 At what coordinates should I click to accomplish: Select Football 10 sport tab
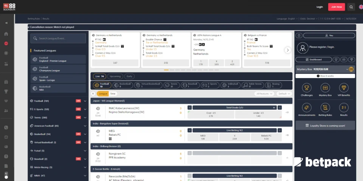pos(102,85)
